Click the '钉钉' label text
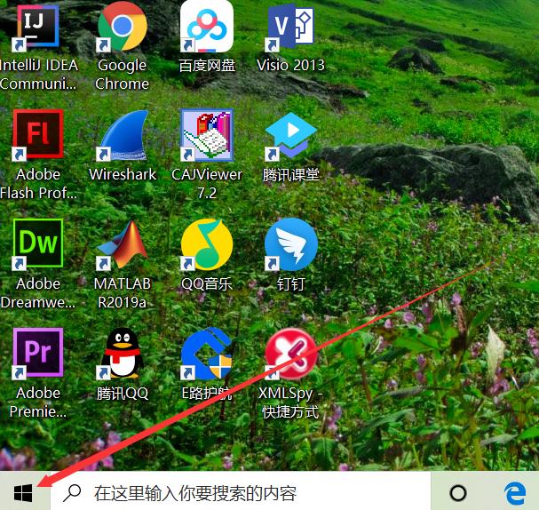The image size is (539, 510). [x=291, y=284]
